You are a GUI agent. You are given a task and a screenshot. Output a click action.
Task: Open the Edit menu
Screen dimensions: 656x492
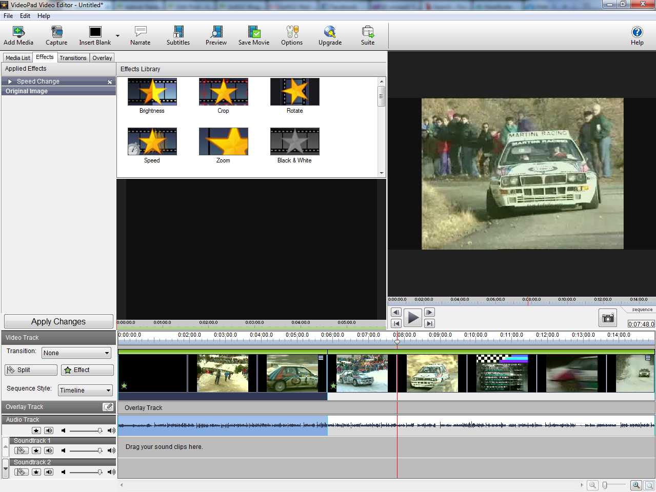(x=25, y=16)
